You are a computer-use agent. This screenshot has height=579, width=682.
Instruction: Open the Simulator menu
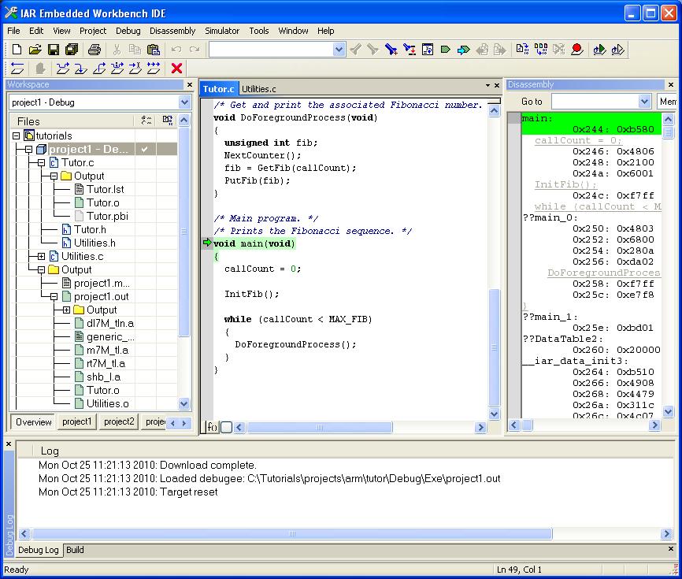(x=222, y=31)
